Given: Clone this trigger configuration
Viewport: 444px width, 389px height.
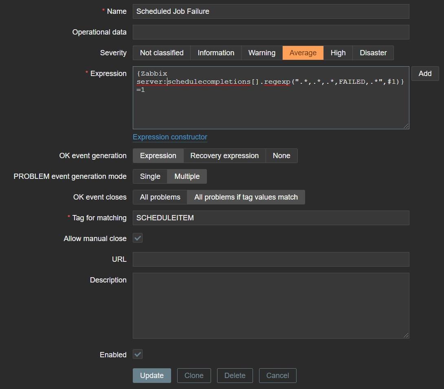Looking at the screenshot, I should [x=194, y=375].
